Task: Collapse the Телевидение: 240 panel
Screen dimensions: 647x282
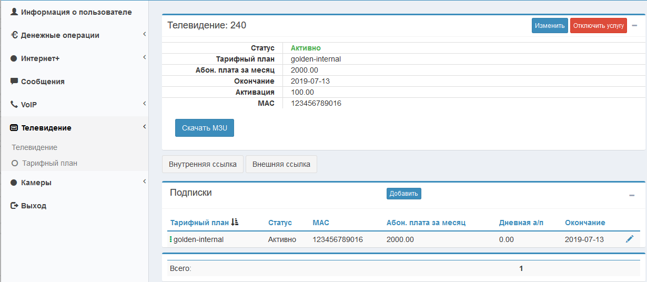Action: (634, 25)
